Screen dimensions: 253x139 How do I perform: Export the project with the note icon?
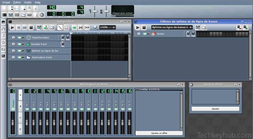click(x=36, y=8)
